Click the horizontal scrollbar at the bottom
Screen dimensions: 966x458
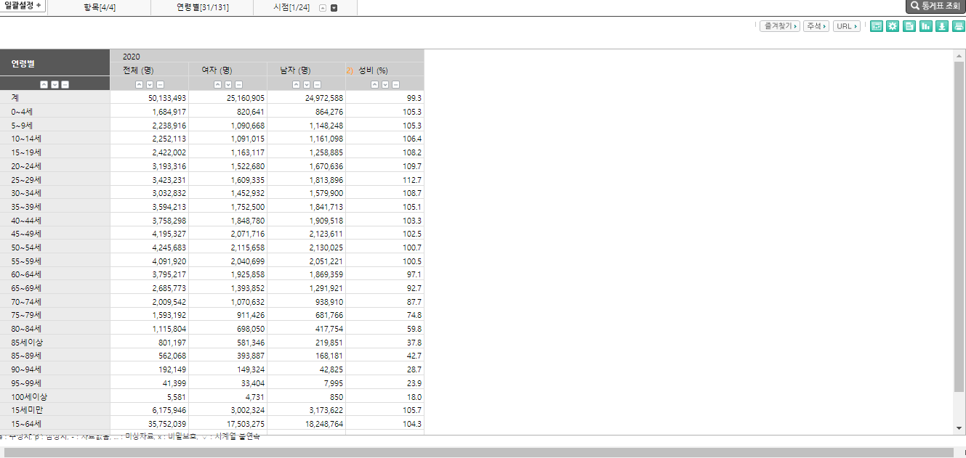click(x=480, y=452)
